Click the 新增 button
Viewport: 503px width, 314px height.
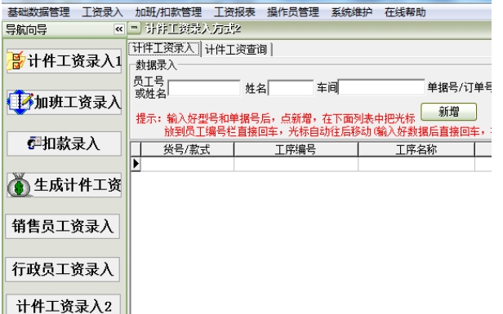(448, 112)
